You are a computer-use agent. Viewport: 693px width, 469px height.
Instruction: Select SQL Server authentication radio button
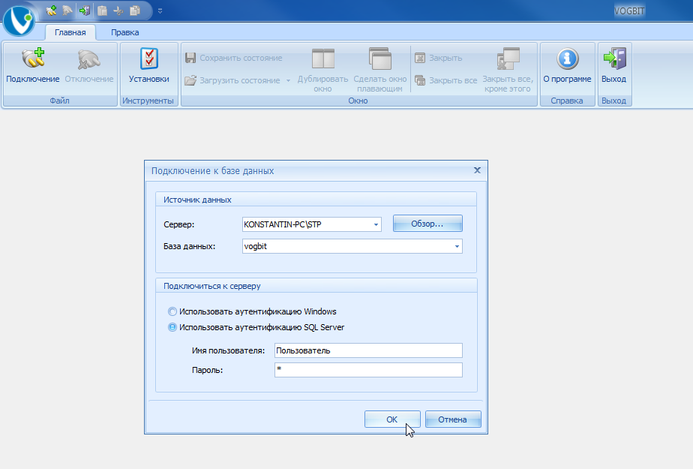tap(172, 327)
